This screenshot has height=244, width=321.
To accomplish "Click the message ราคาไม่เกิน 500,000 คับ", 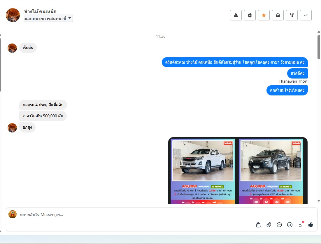I will pos(43,116).
